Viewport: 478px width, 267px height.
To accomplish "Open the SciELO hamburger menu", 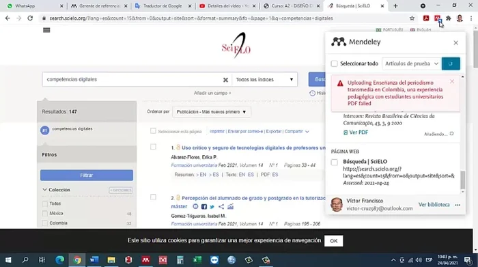I will tap(46, 30).
